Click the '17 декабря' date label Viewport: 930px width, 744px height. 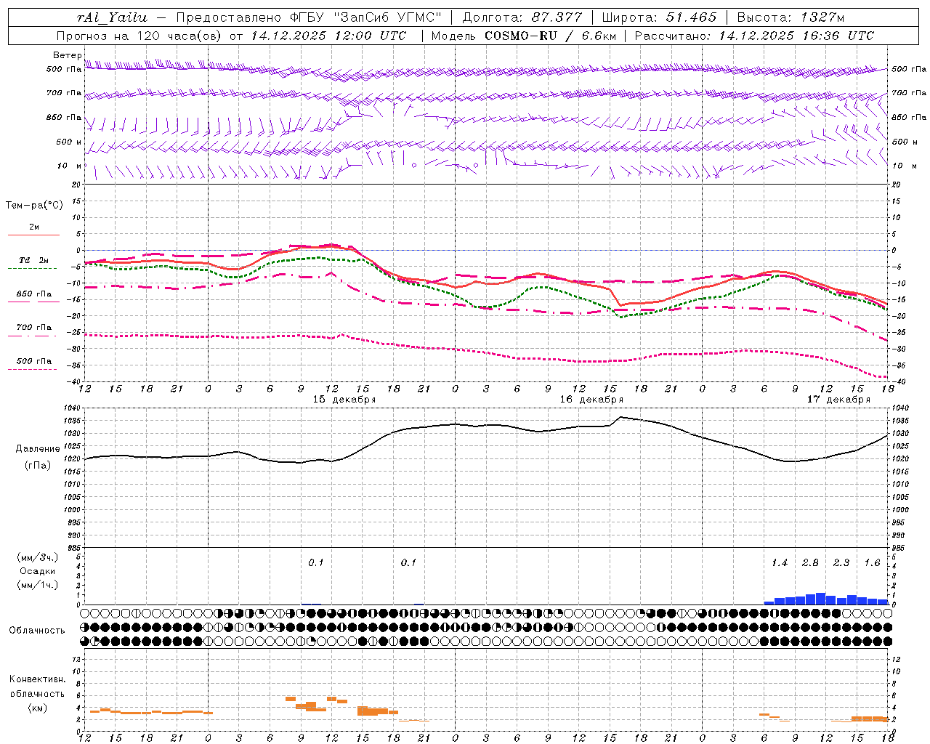[x=838, y=400]
